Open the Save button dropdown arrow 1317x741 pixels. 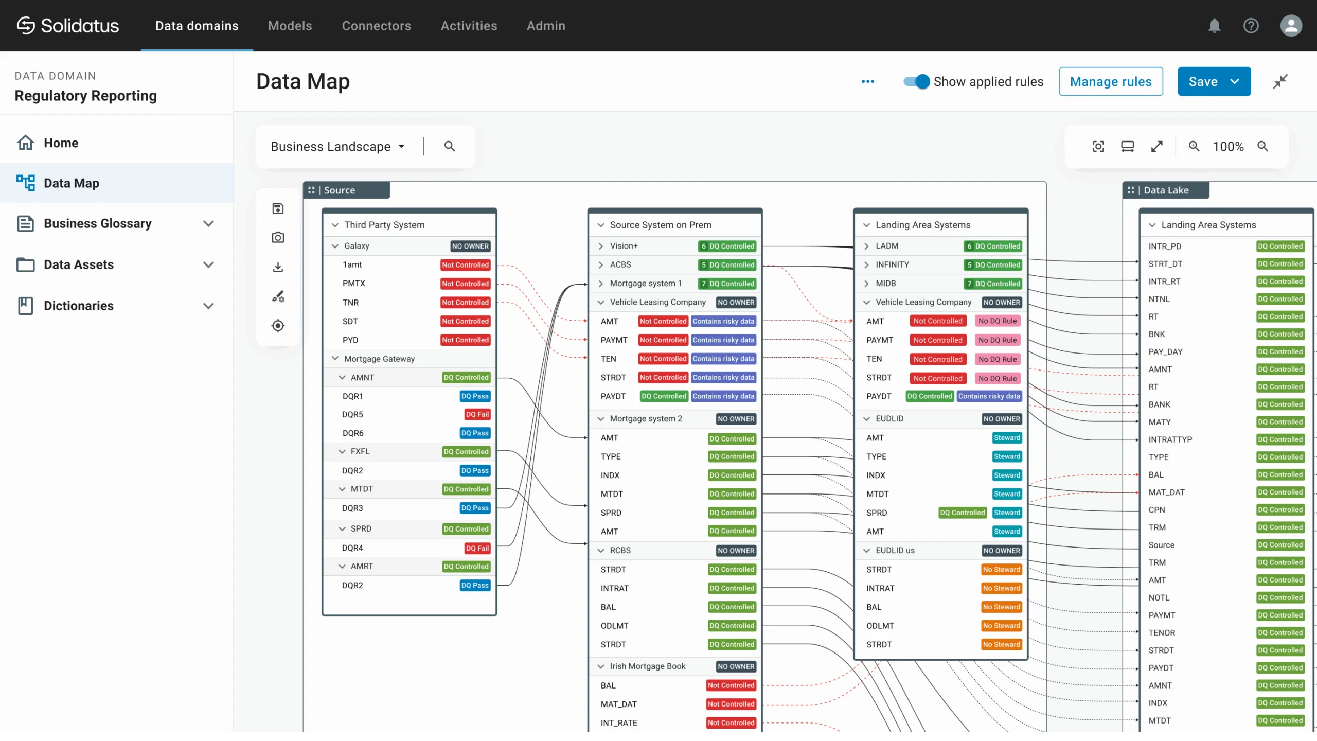(x=1235, y=81)
